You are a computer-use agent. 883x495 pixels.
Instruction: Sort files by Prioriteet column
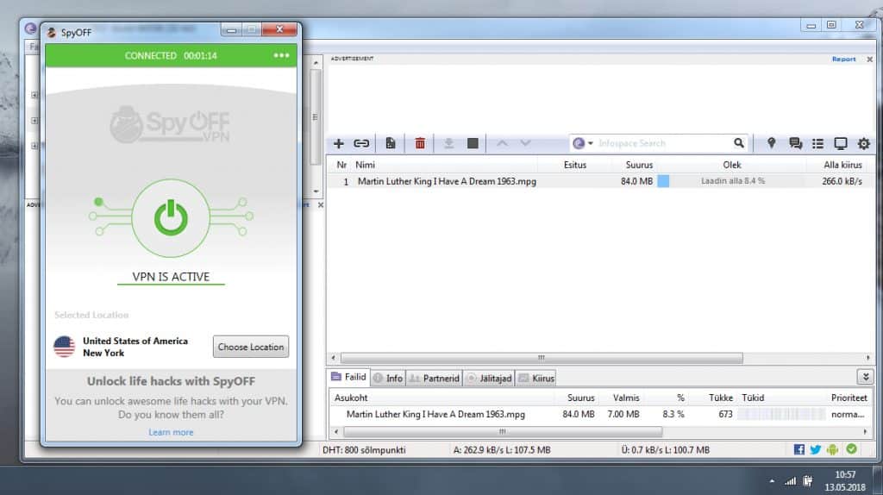[x=849, y=398]
